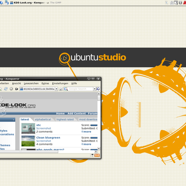Click the URL location field in Konqueror
Screen dimensions: 186x186
pos(39,89)
